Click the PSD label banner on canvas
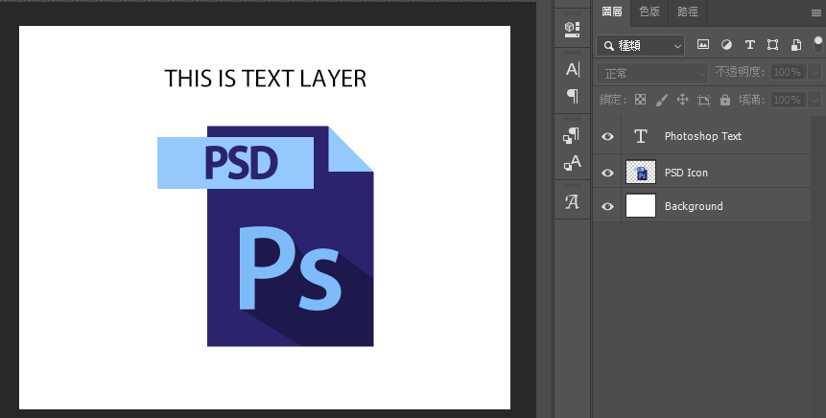The width and height of the screenshot is (826, 418). click(x=235, y=163)
